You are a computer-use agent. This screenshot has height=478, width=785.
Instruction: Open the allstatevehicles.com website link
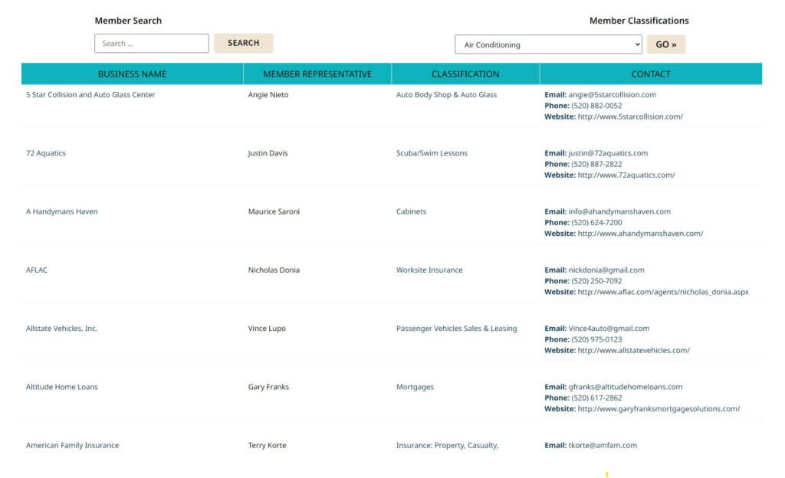pyautogui.click(x=633, y=351)
